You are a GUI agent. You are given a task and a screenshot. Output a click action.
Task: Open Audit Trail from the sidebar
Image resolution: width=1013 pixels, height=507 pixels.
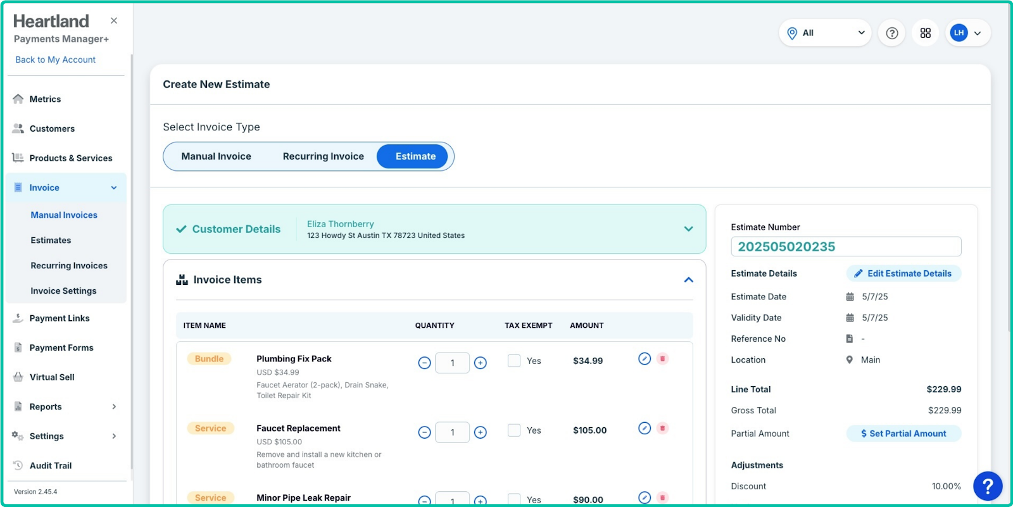click(50, 466)
